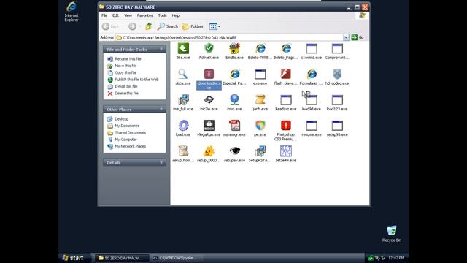Click Copy this file link
467x263 pixels.
(x=126, y=73)
